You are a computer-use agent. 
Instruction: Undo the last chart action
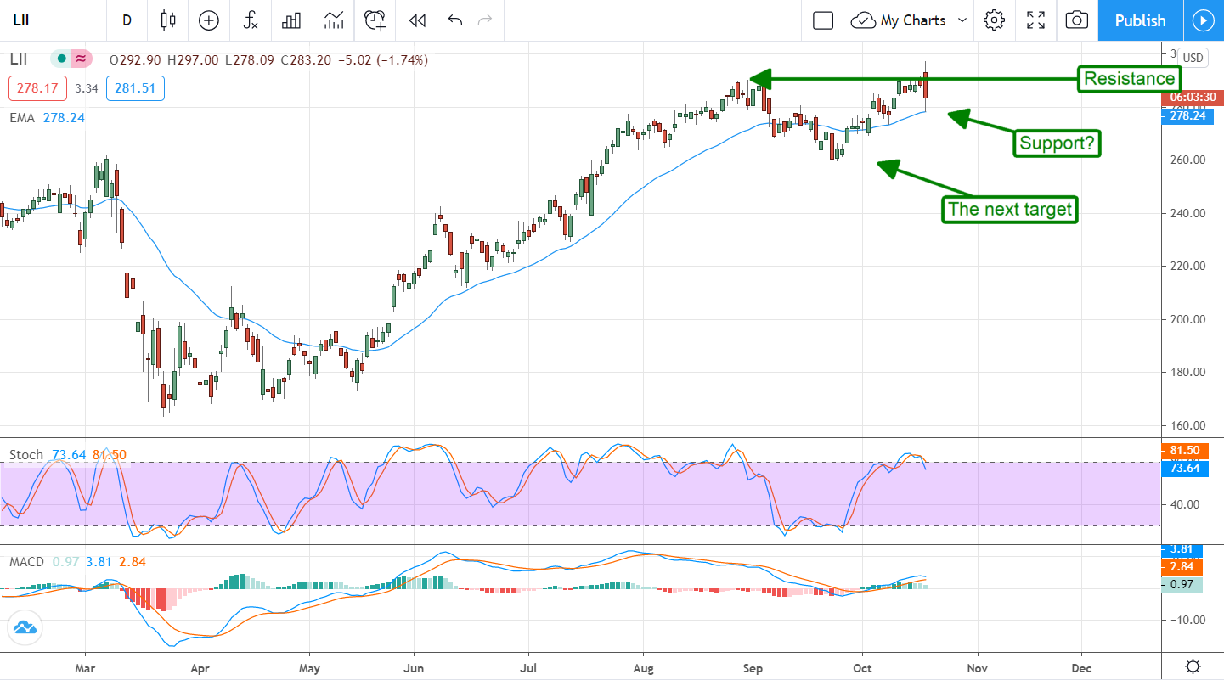(455, 20)
